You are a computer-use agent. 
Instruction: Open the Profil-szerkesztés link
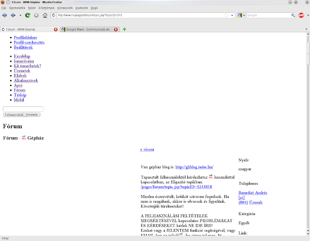(29, 43)
